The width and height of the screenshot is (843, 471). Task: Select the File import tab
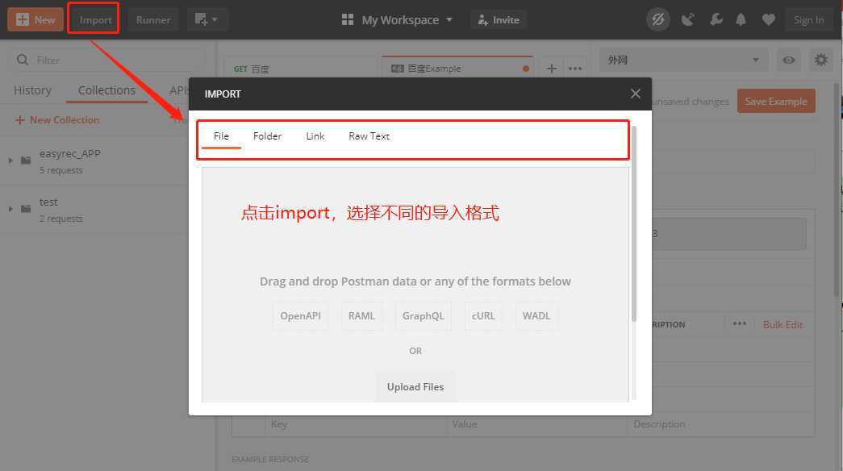point(221,136)
